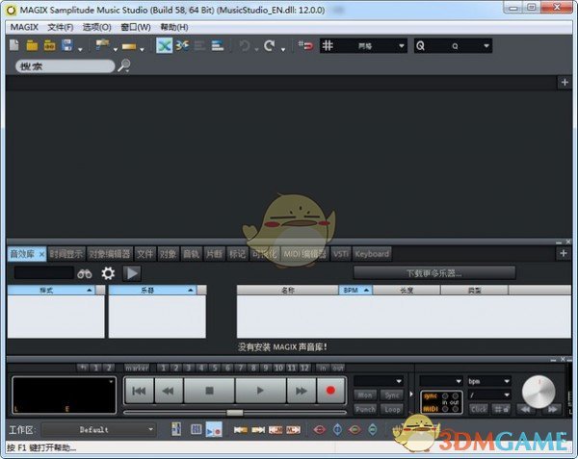Click the third orange marker icon in bottom bar
Viewport: 578px width, 459px height.
click(x=276, y=429)
